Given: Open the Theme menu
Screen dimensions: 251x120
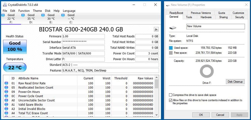Looking at the screenshot, I should [x=37, y=11].
